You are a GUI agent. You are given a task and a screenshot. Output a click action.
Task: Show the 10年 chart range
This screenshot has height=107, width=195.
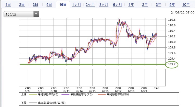click(x=186, y=5)
